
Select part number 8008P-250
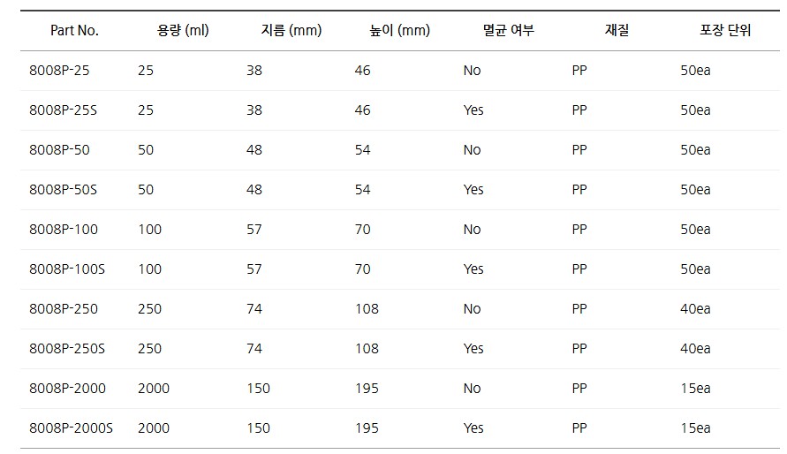pyautogui.click(x=64, y=309)
